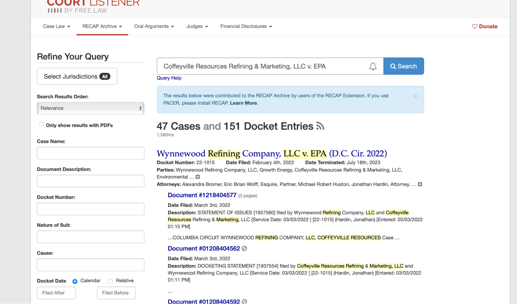This screenshot has height=304, width=517.
Task: Click the heart icon next to Donate
Action: (x=474, y=26)
